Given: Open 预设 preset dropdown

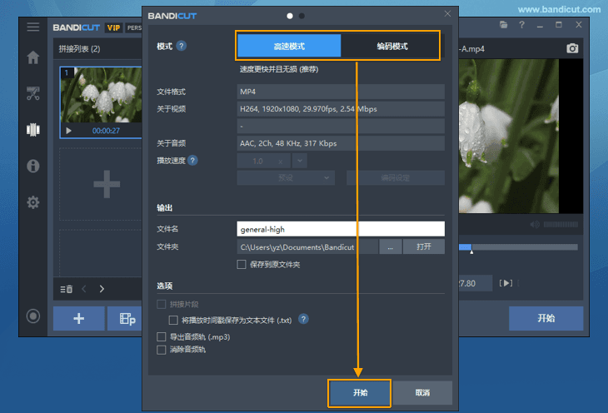Looking at the screenshot, I should 286,178.
